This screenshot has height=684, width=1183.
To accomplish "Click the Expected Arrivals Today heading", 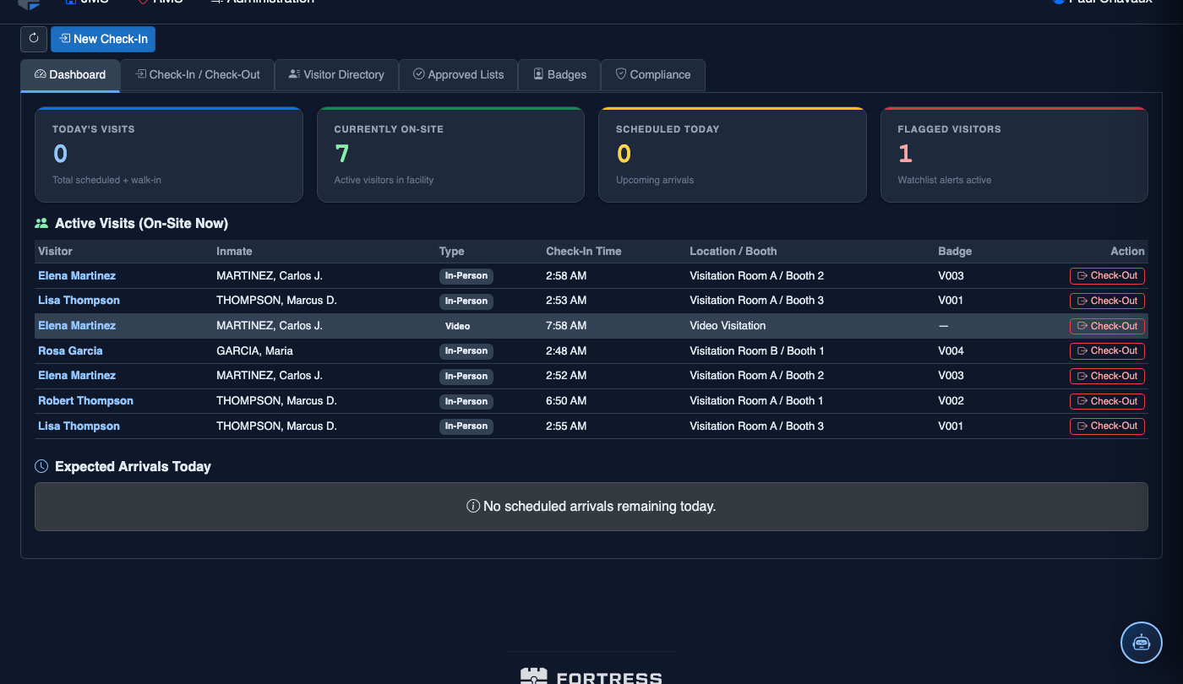I will 133,466.
